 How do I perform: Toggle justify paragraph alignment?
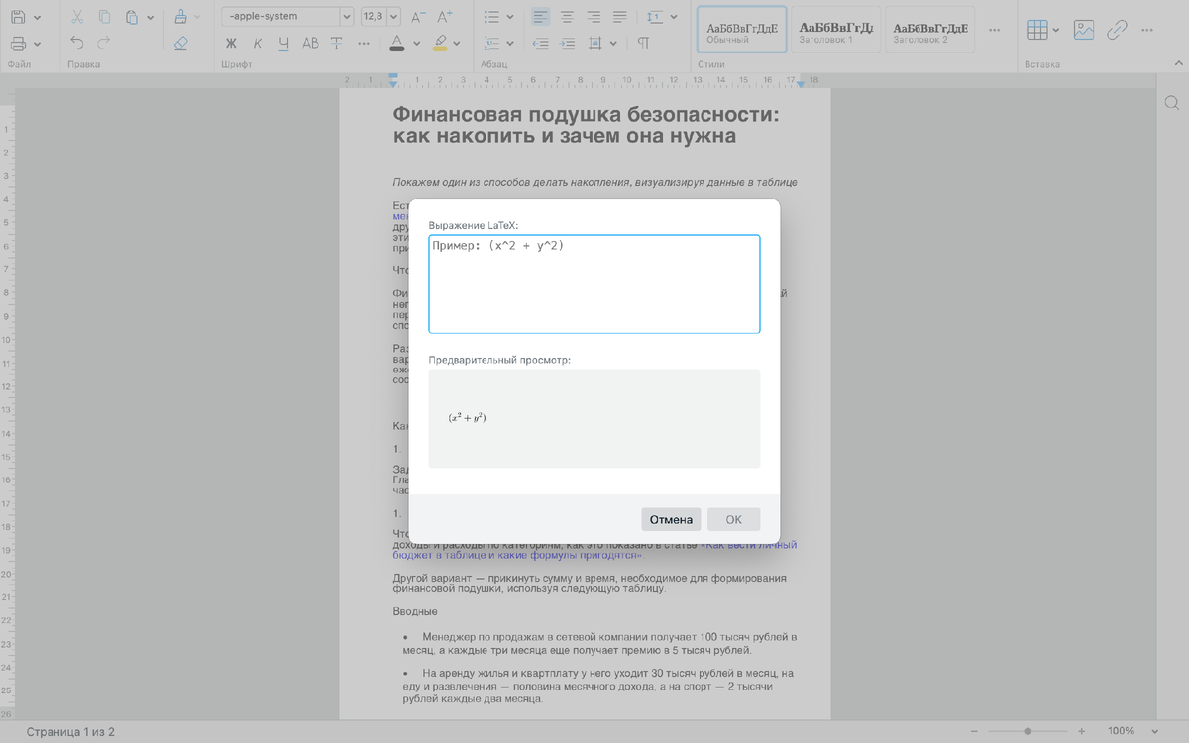pos(620,18)
